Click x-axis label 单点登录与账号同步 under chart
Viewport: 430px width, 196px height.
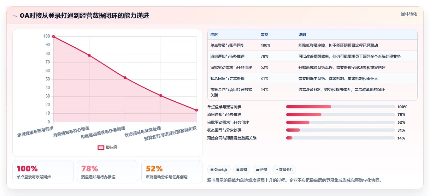(x=35, y=131)
